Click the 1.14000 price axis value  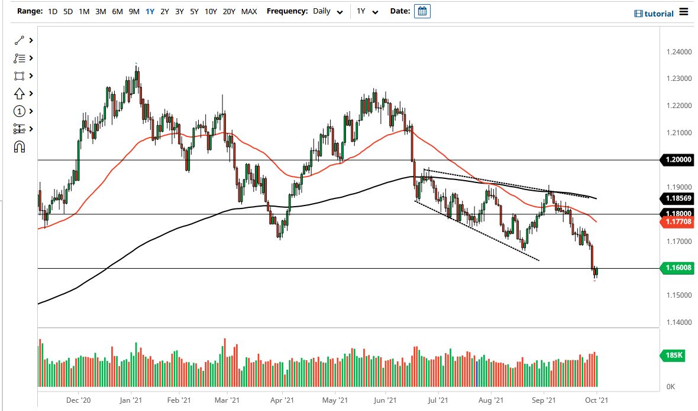point(679,322)
